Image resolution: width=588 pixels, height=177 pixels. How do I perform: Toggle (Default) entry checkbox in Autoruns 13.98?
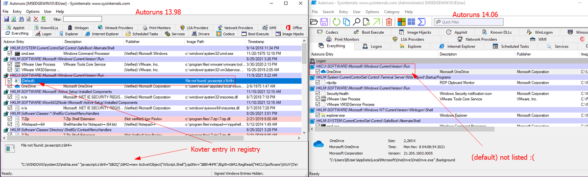click(10, 81)
